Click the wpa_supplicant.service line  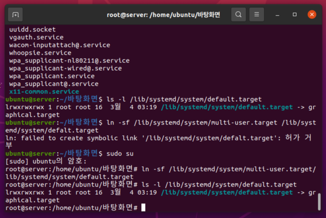point(52,76)
